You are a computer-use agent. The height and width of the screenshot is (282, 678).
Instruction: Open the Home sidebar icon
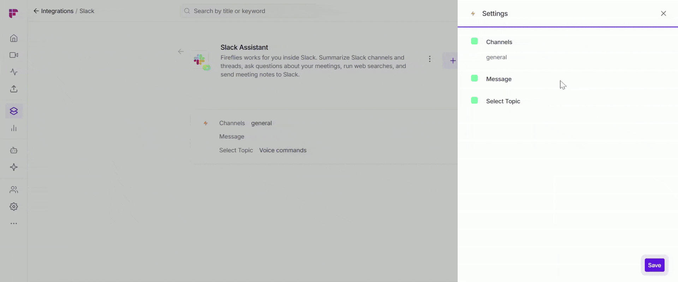click(x=14, y=38)
